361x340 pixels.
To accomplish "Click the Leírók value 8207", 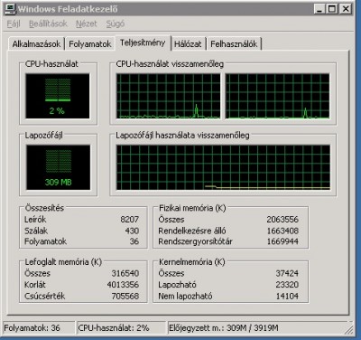I will click(x=129, y=220).
